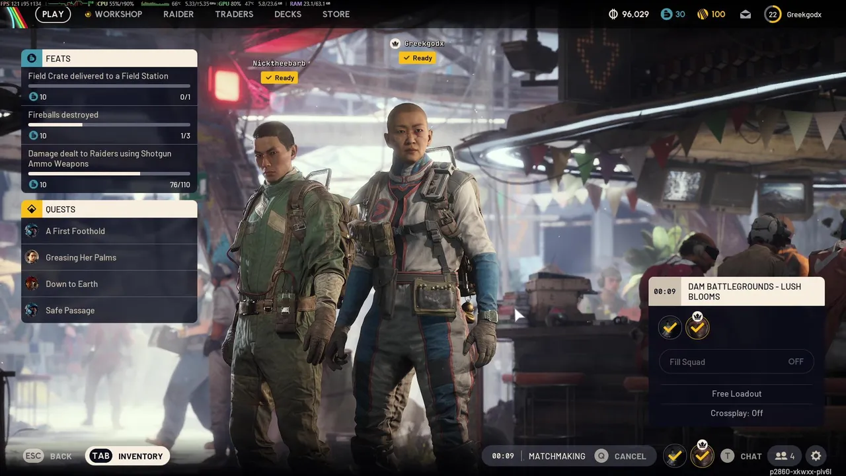Screen dimensions: 846x476
Task: Toggle the Crossplay: Off setting
Action: point(736,413)
